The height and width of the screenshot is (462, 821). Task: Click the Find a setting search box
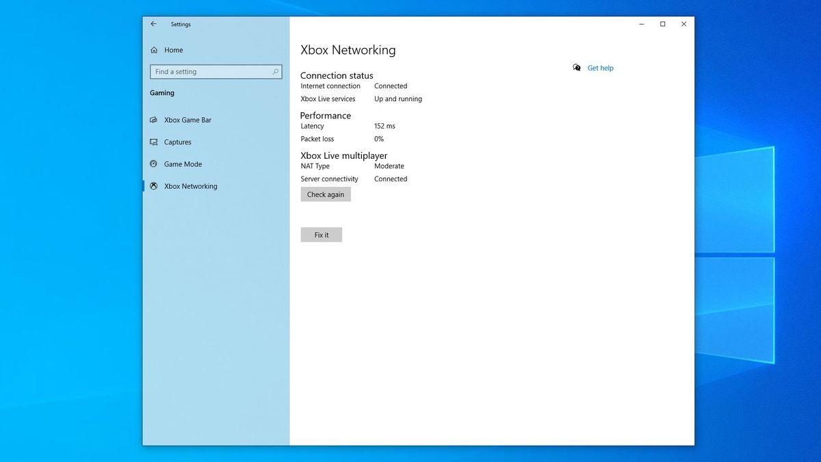click(x=216, y=71)
